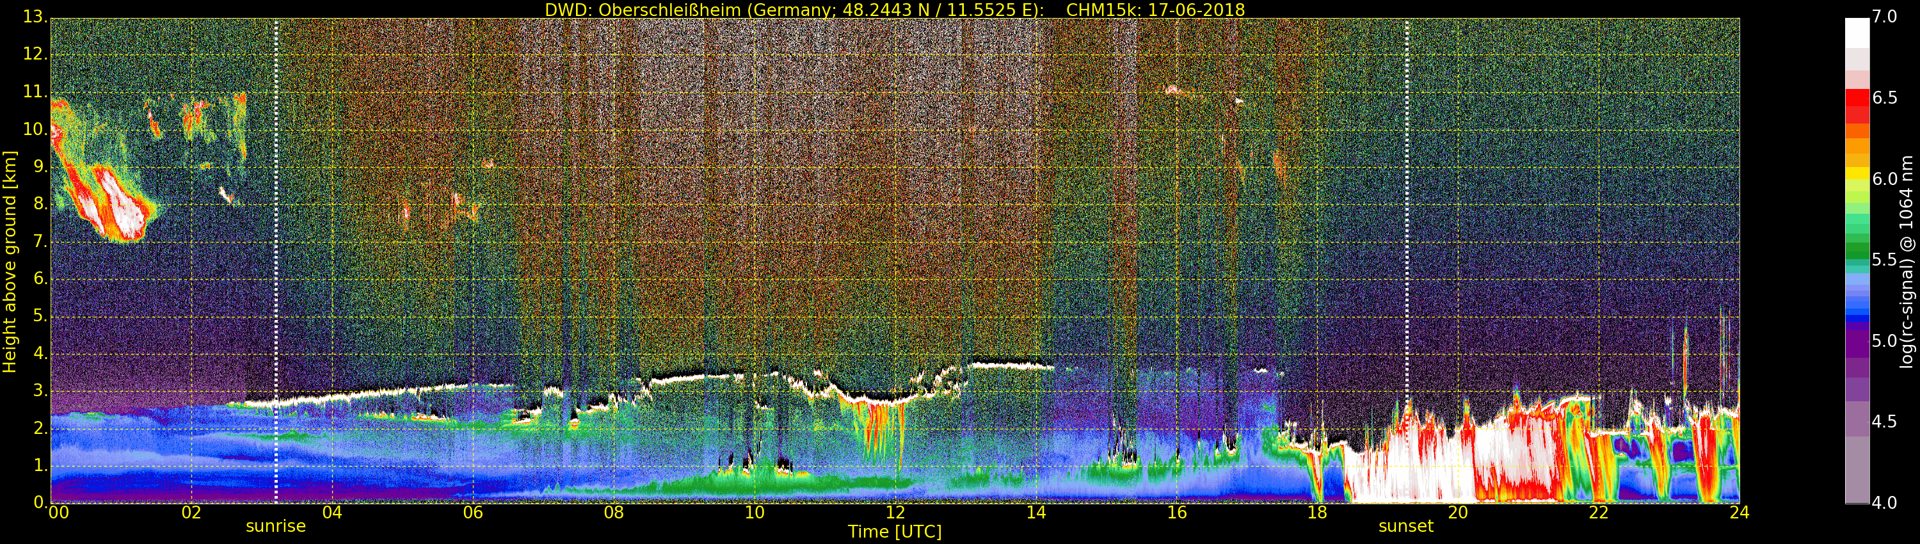Click the colorbar tick value 6.0
Screen dimensions: 1920x544
click(1884, 179)
